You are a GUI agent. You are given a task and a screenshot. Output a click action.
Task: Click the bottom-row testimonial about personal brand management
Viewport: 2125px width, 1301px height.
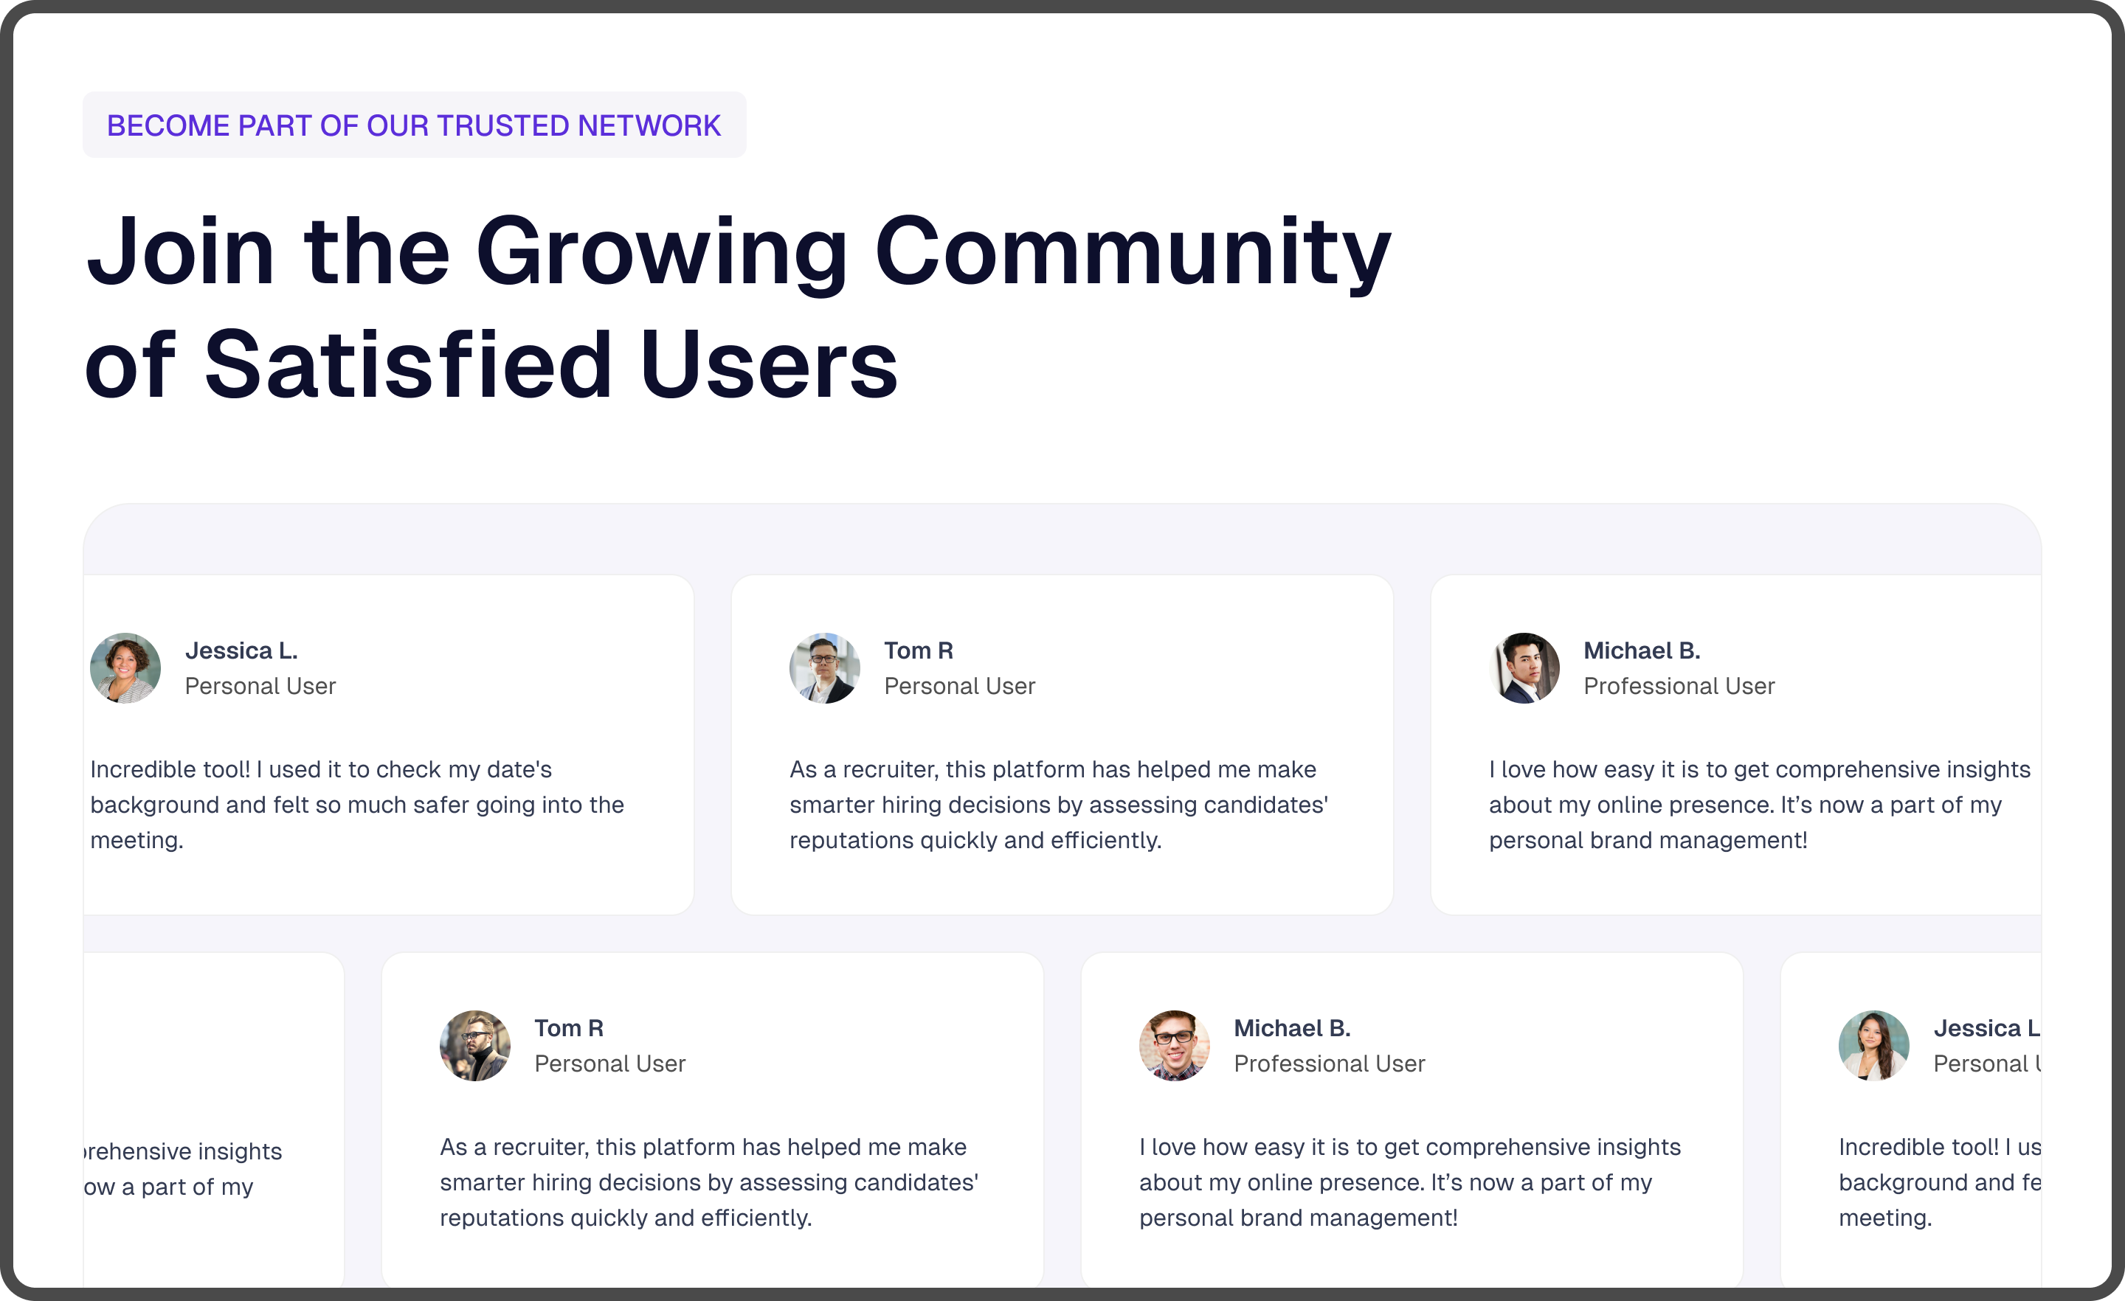click(1409, 1182)
